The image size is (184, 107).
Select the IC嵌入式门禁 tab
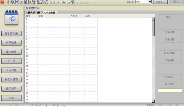click(x=33, y=13)
